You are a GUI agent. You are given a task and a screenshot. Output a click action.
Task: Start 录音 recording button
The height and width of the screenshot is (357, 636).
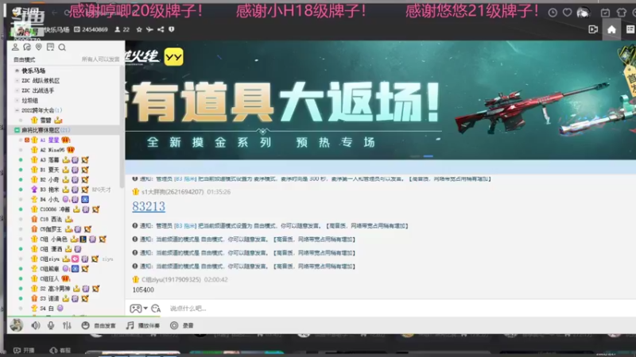[182, 325]
